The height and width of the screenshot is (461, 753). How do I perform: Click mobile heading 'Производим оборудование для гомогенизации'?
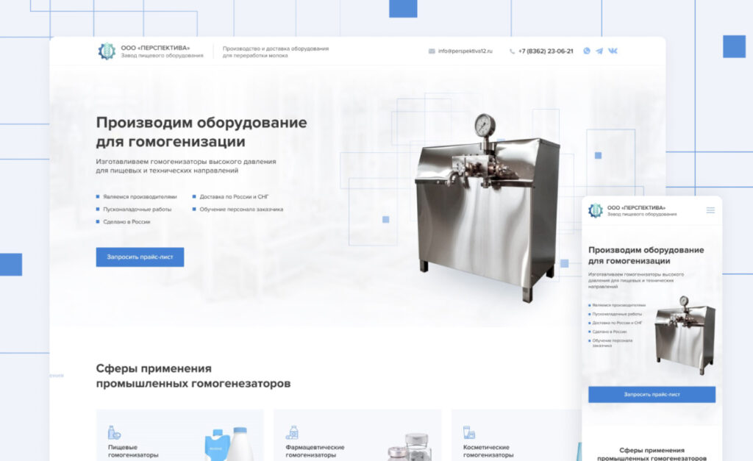(x=646, y=255)
